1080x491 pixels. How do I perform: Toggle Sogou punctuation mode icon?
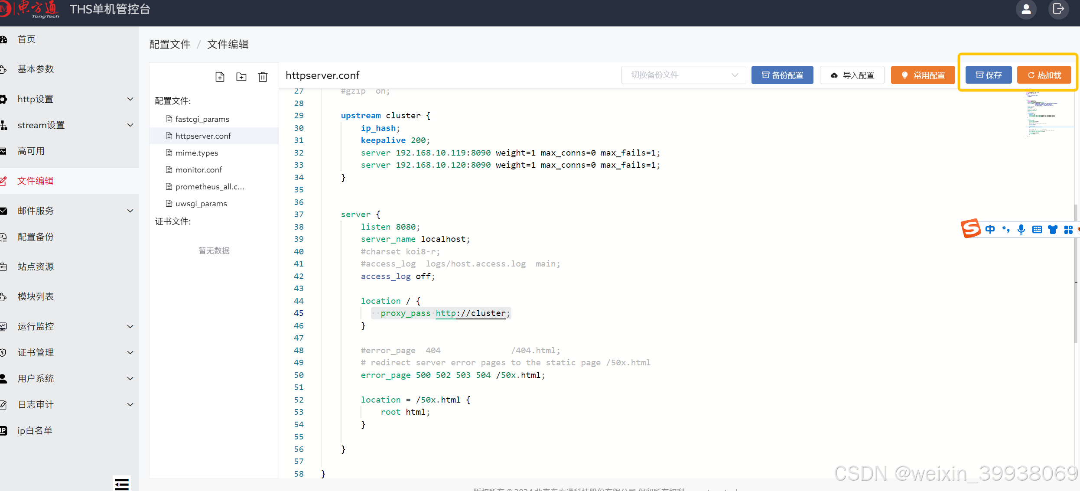point(1006,229)
